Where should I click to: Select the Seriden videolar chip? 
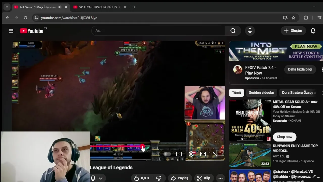click(261, 93)
